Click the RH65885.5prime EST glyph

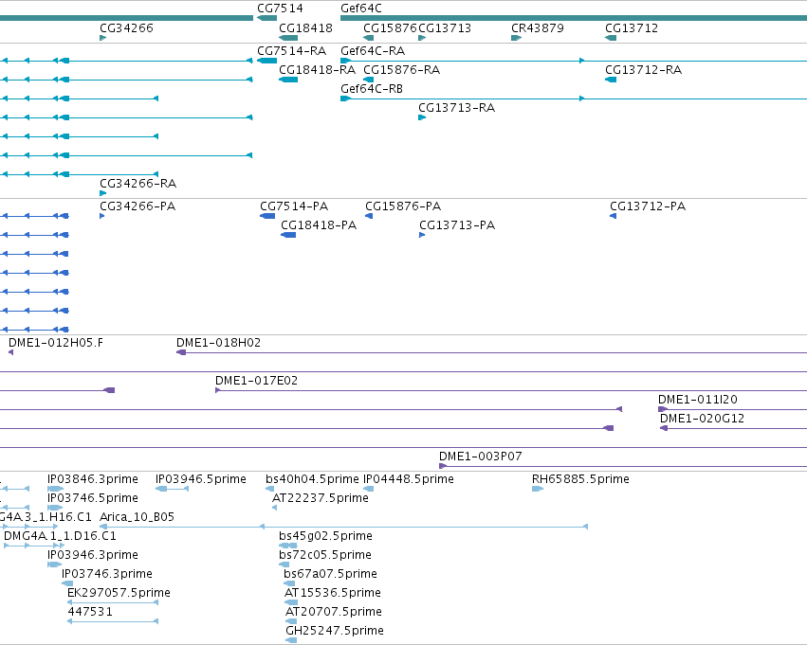pos(538,489)
